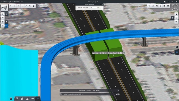Toggle the eye visibility icon in top toolbar

26,6
